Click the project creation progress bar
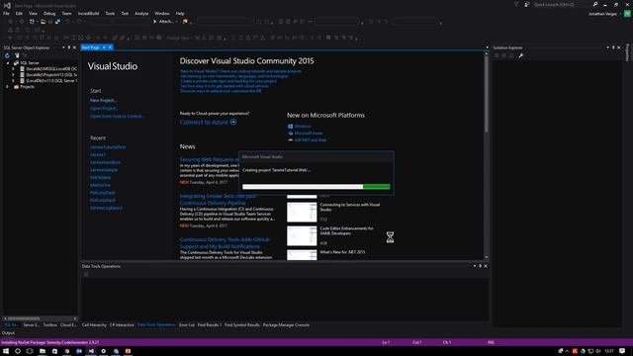This screenshot has height=356, width=633. click(316, 187)
